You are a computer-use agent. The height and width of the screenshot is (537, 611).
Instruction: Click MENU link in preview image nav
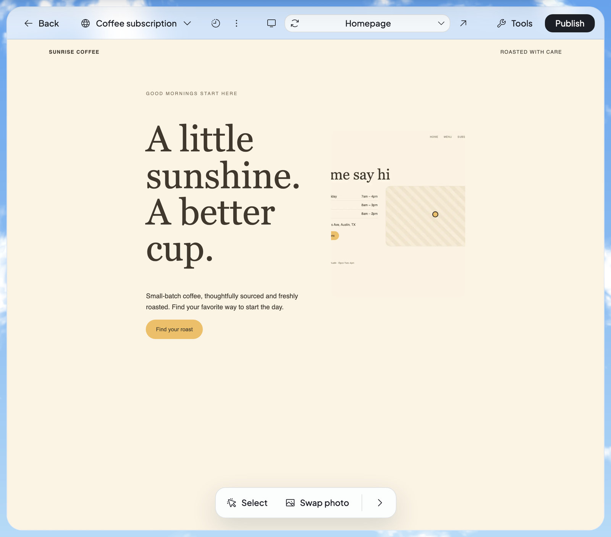pyautogui.click(x=448, y=137)
